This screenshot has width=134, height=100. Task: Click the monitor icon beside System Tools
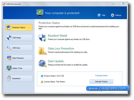9,68
